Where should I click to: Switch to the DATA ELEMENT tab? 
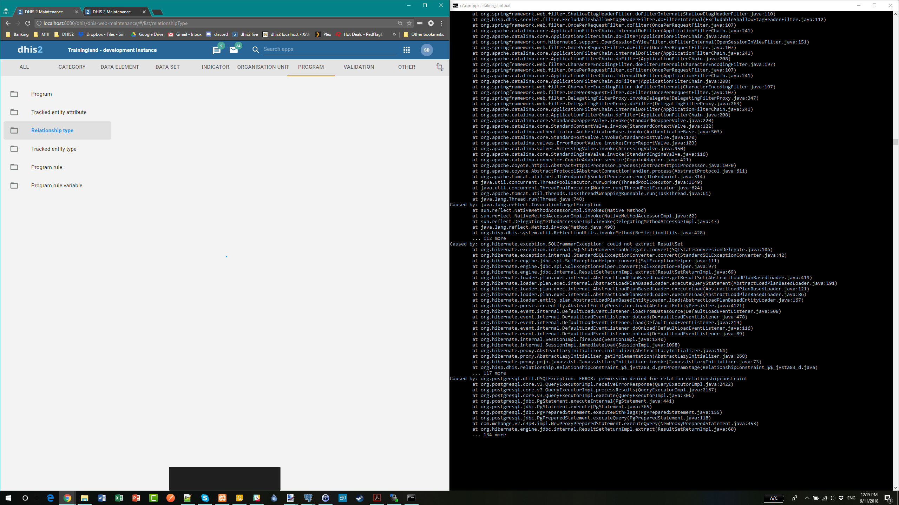coord(119,67)
